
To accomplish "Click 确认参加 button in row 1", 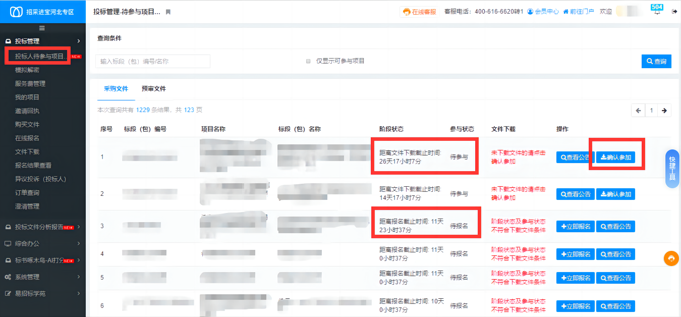I will (616, 157).
